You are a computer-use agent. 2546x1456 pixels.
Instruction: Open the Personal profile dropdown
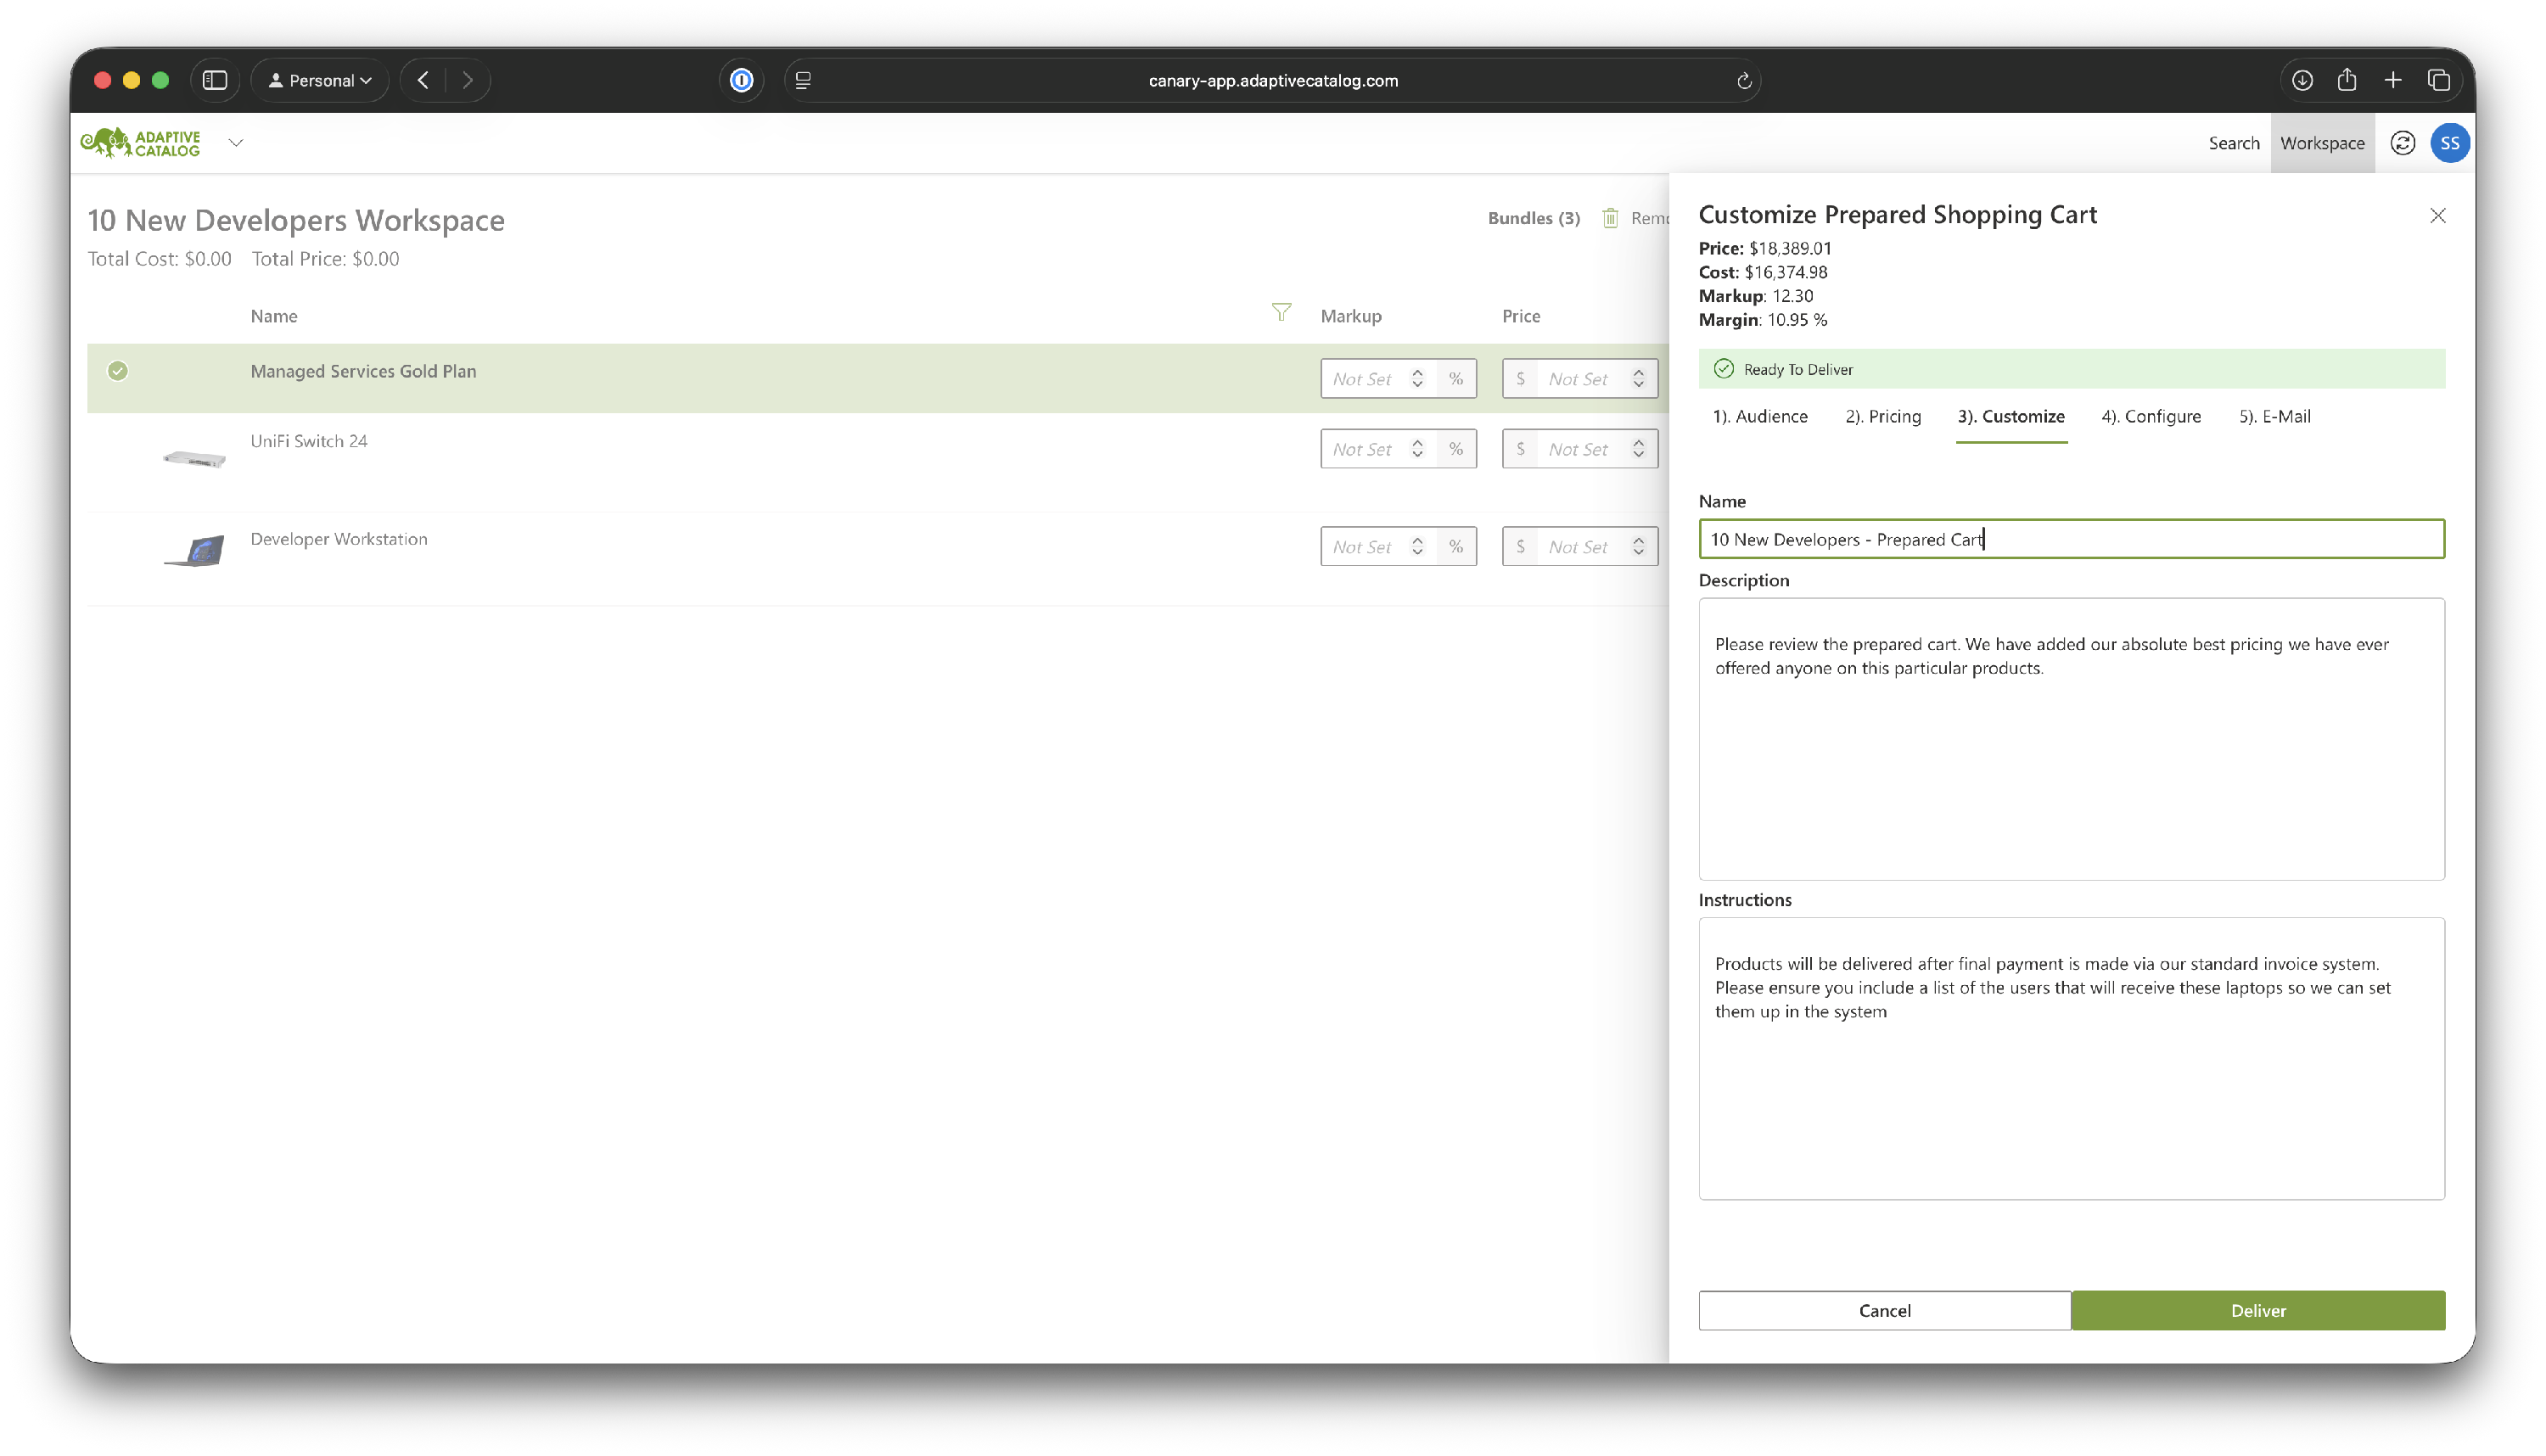click(320, 81)
